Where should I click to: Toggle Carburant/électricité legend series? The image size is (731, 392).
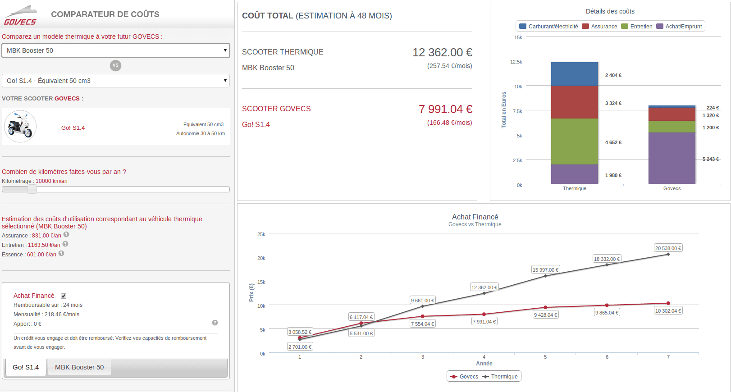click(x=548, y=27)
